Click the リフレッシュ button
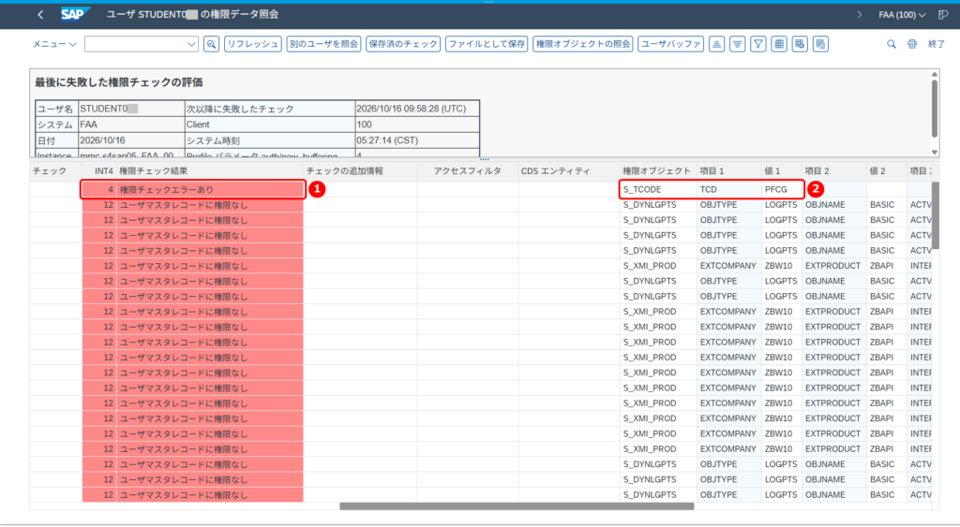The height and width of the screenshot is (527, 960). coord(253,44)
